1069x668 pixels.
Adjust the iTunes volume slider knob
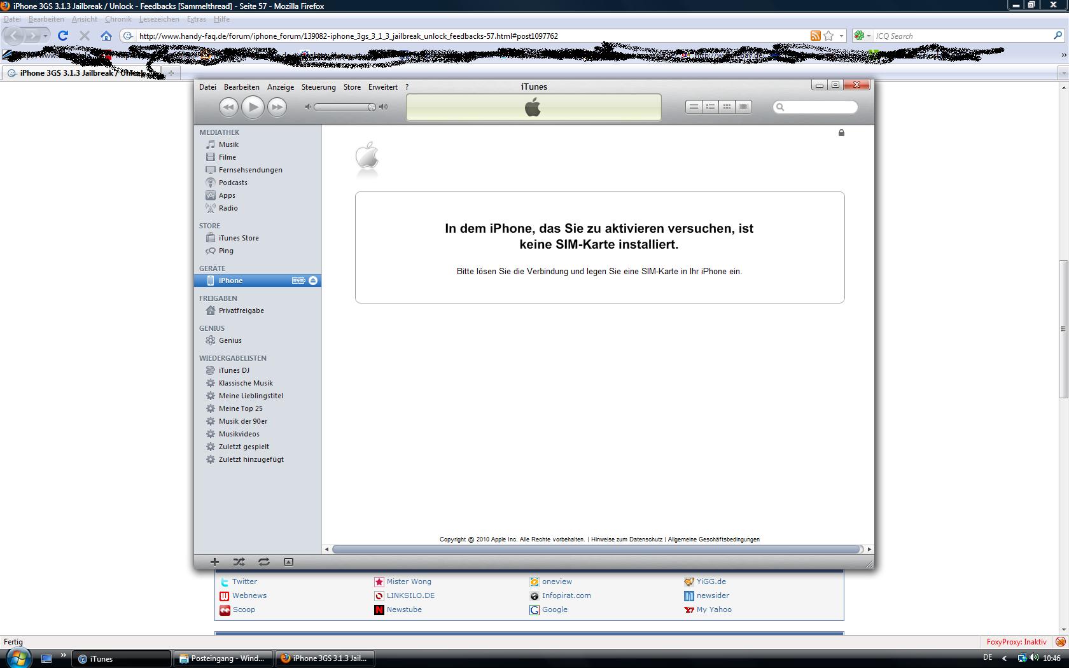click(x=372, y=107)
